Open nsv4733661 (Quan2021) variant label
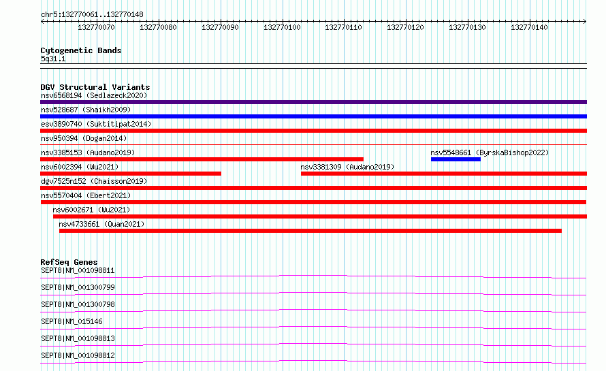Screen dimensions: 606x371 101,224
